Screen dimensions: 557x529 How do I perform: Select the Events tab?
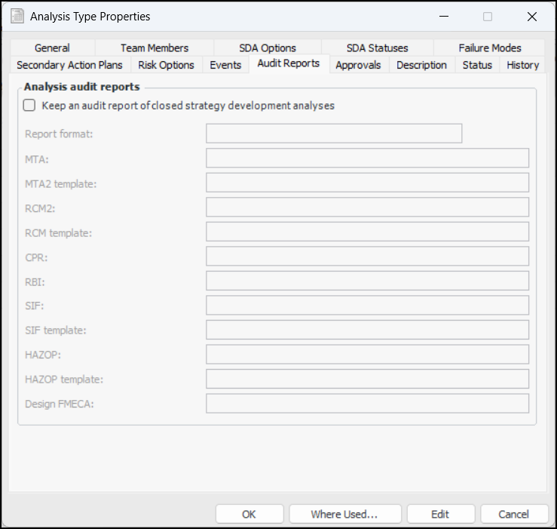225,65
